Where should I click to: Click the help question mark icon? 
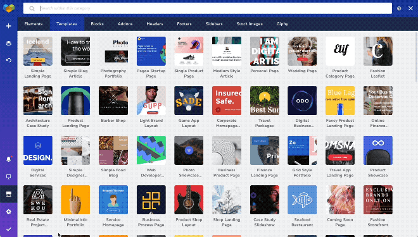click(x=399, y=8)
